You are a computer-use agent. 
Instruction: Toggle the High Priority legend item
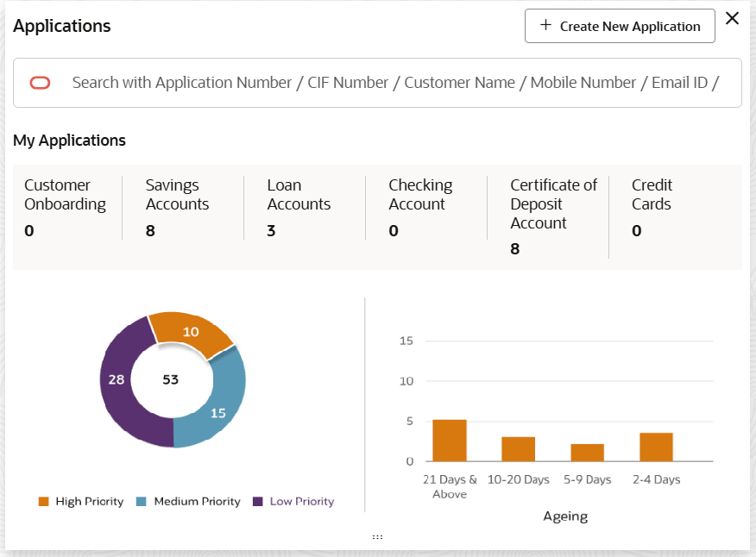81,502
